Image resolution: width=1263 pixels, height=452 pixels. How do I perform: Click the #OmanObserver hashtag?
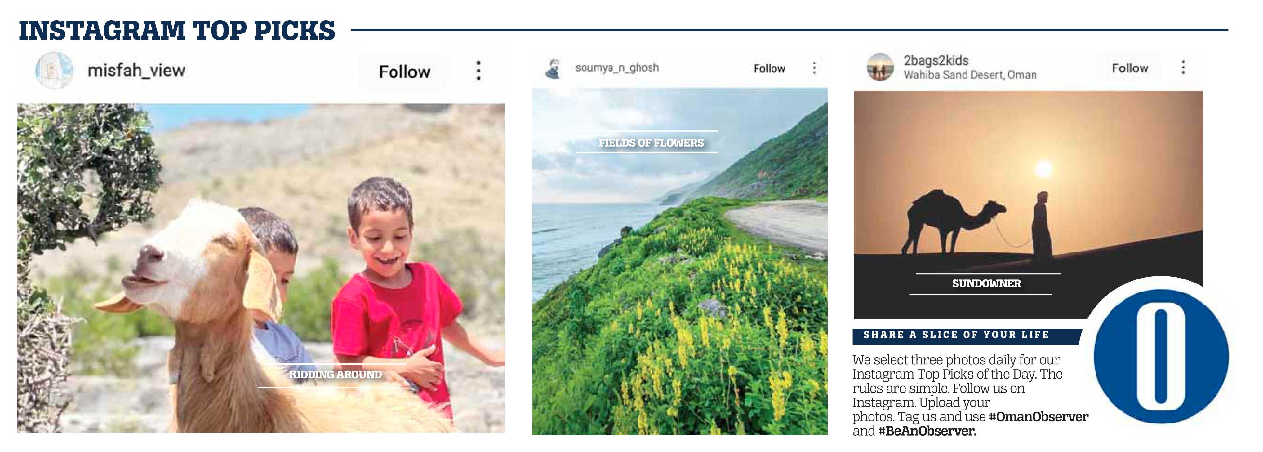tap(1038, 417)
